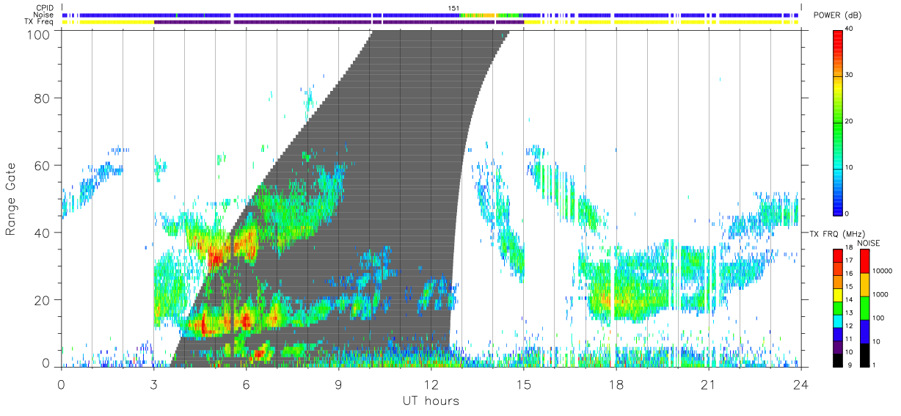Click the green swatch in the noise legend
The image size is (901, 416).
click(864, 307)
